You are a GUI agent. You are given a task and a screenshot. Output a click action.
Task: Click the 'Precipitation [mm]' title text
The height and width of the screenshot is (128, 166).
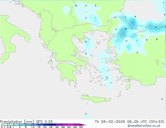pos(17,122)
